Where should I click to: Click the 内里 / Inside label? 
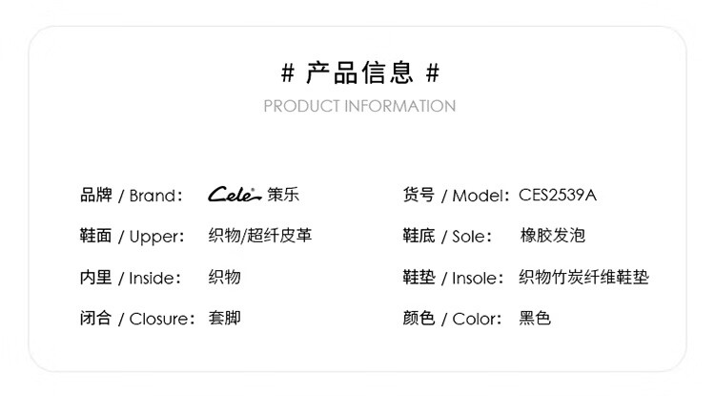[131, 278]
